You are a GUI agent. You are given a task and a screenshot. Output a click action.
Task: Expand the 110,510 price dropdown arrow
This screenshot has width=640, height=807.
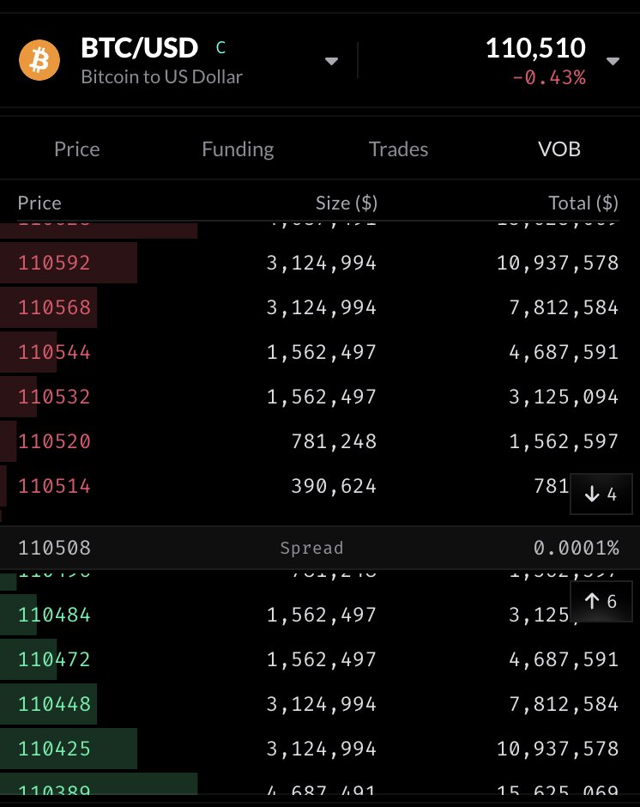[613, 61]
